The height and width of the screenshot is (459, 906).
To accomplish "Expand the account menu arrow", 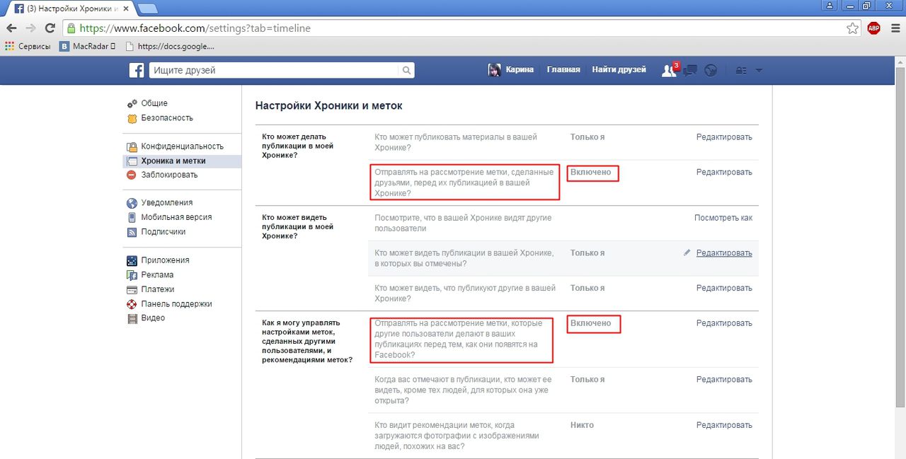I will coord(759,70).
